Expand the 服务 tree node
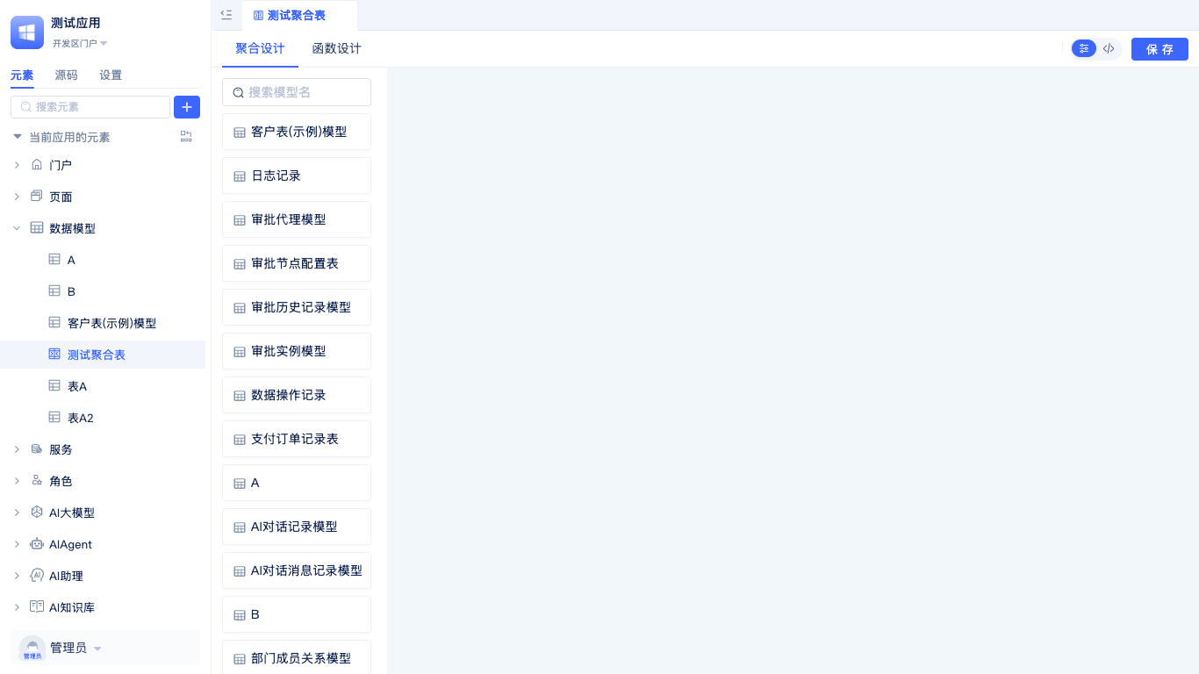Screen dimensions: 1199x674 point(17,449)
